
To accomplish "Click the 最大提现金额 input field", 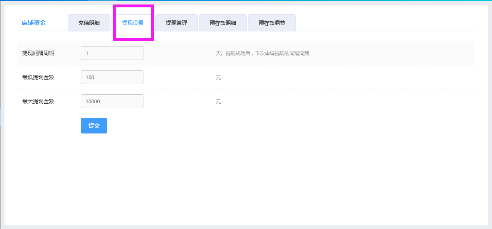I will (x=112, y=101).
